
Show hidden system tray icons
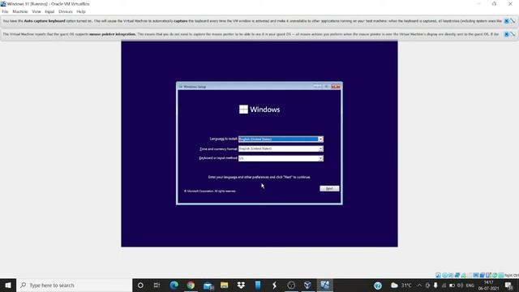(x=419, y=286)
